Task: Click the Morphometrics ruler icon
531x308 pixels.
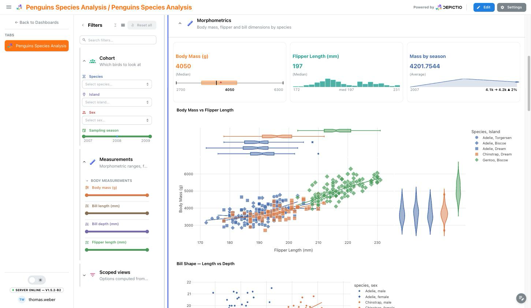Action: pyautogui.click(x=190, y=23)
